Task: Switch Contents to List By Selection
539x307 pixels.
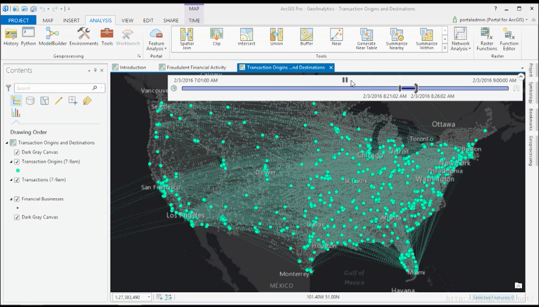Action: click(x=44, y=100)
